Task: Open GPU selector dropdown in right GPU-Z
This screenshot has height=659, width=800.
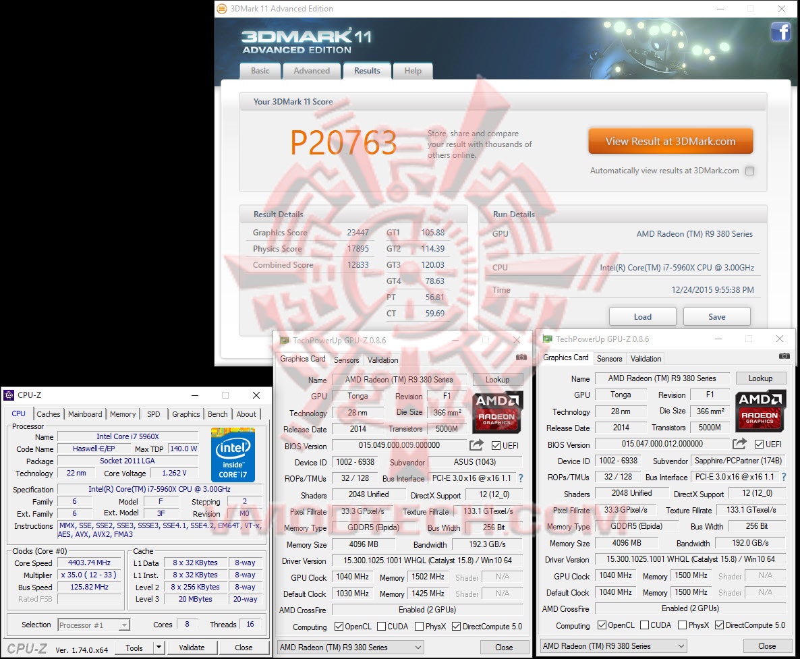Action: (x=613, y=646)
